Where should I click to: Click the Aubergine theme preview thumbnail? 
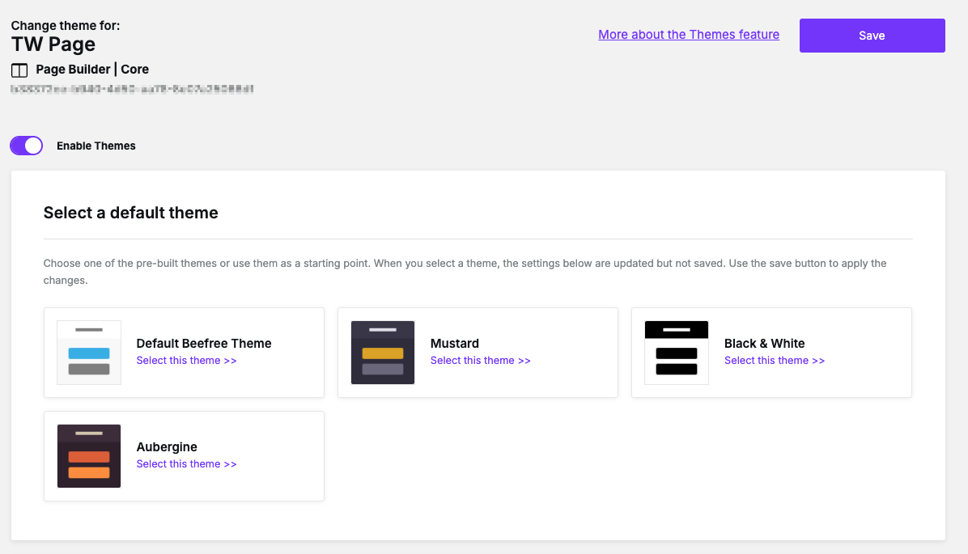point(89,456)
